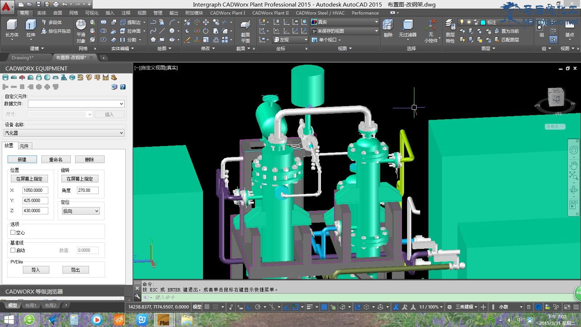
Task: Click the ViewCube in the viewport
Action: 556,97
